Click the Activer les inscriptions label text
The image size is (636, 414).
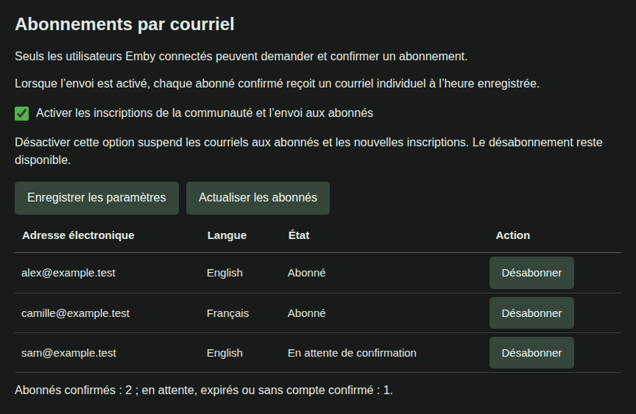(x=205, y=113)
